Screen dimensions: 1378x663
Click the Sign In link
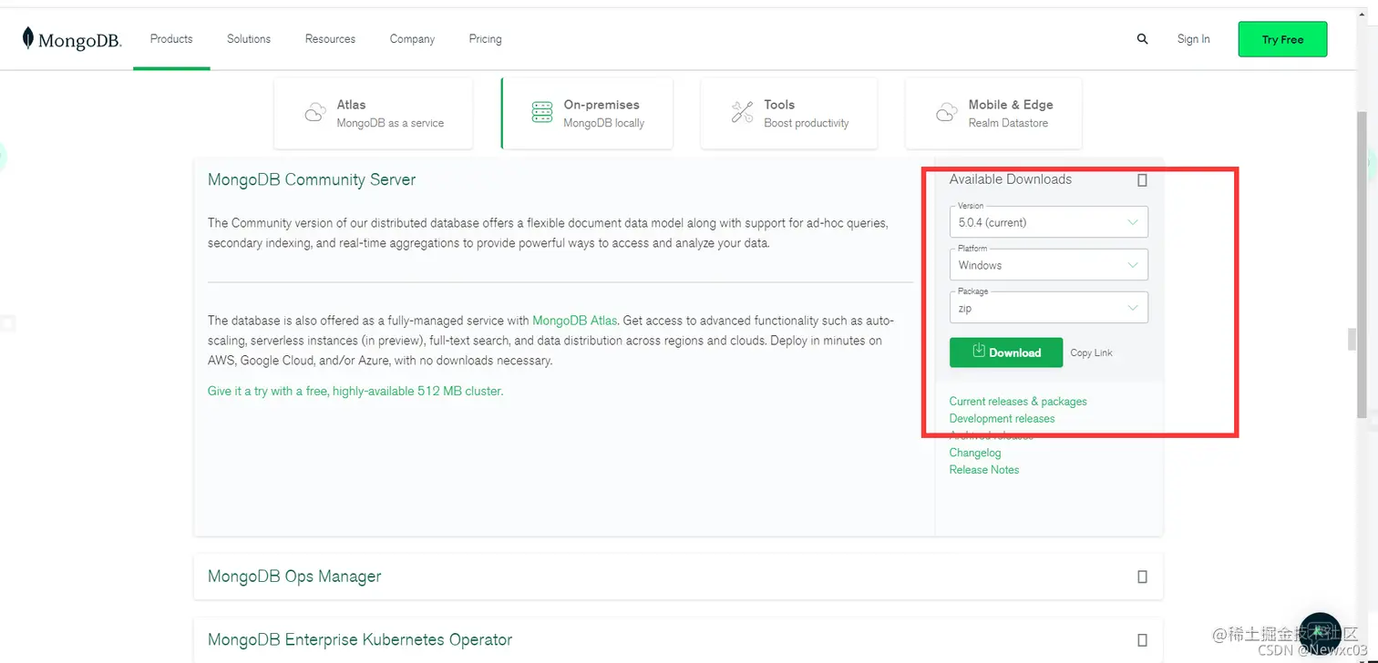(x=1193, y=39)
